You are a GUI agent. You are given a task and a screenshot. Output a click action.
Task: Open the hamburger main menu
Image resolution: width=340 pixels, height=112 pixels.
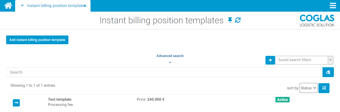pos(333,6)
